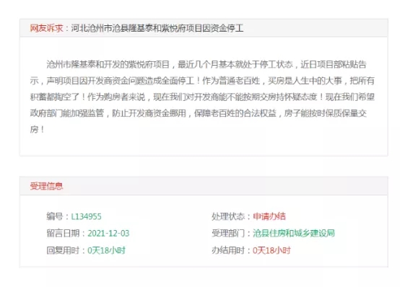Click the complaint title about 紫悦府项目因资金停工
Screen dimensions: 400x287
pos(157,28)
